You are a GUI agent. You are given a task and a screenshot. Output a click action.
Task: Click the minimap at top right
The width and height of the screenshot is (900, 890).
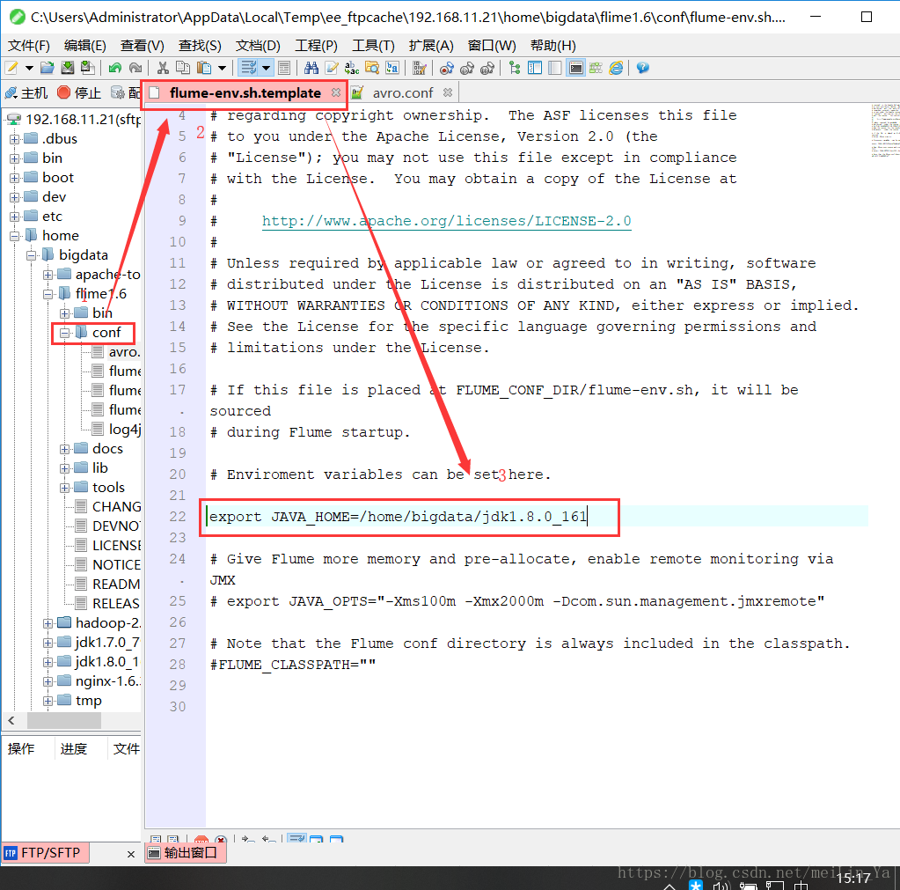coord(885,131)
